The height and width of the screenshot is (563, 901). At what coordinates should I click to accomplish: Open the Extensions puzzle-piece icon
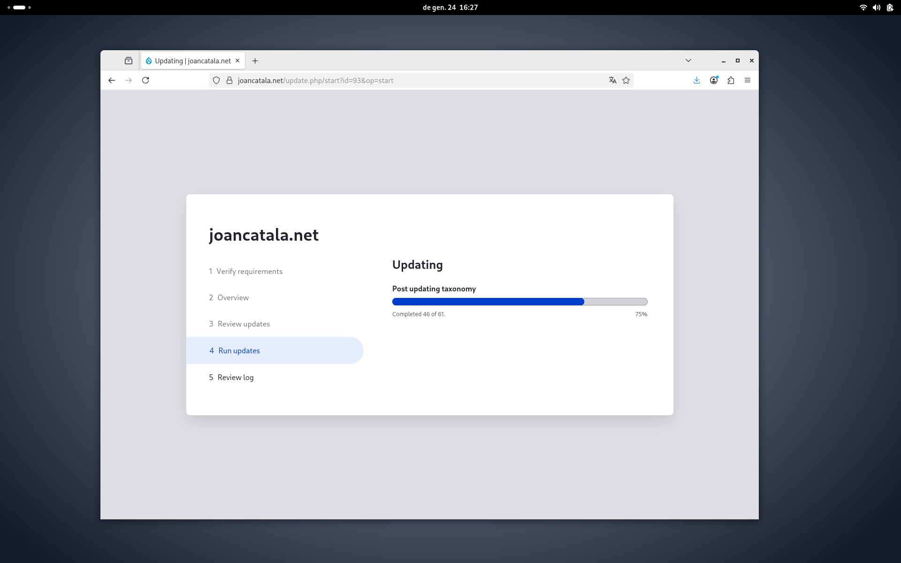(x=731, y=80)
